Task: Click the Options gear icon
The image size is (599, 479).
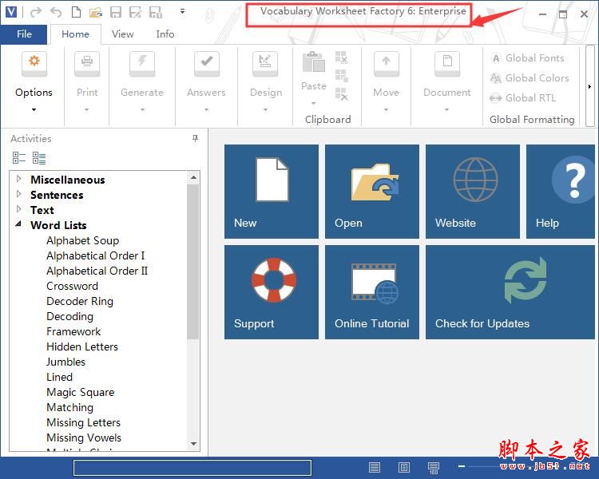Action: [34, 63]
